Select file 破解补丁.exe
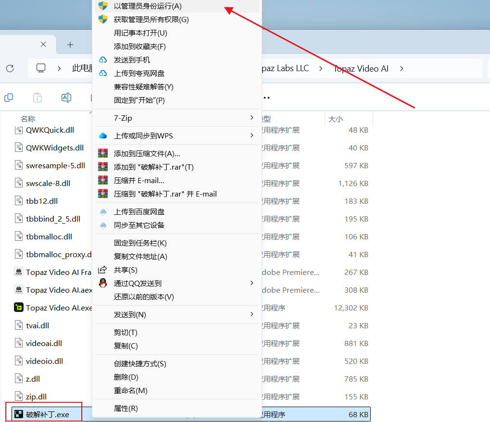This screenshot has width=490, height=422. point(48,414)
